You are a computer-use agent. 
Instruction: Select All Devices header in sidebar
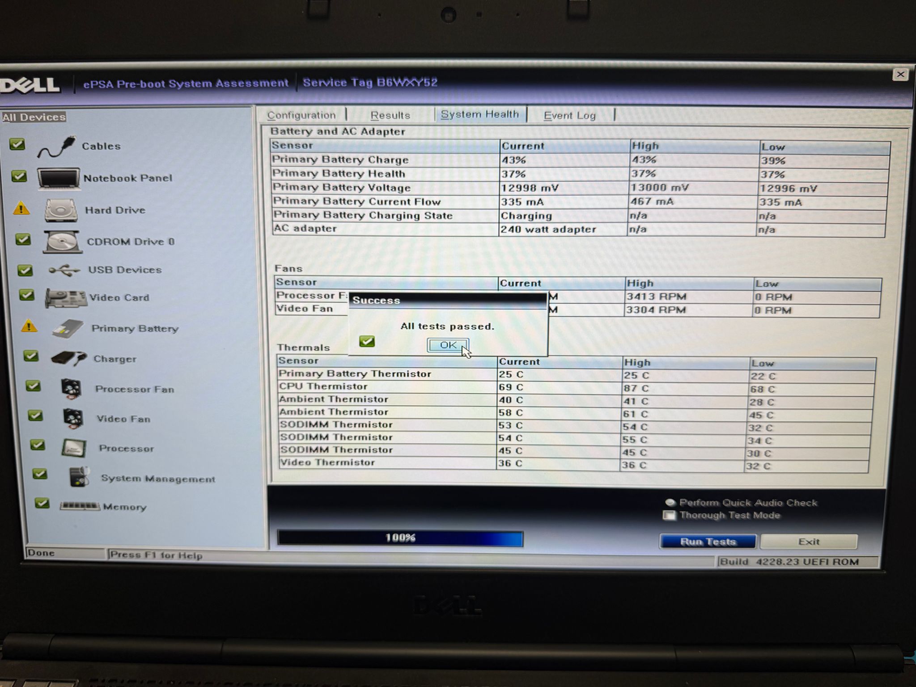click(34, 117)
